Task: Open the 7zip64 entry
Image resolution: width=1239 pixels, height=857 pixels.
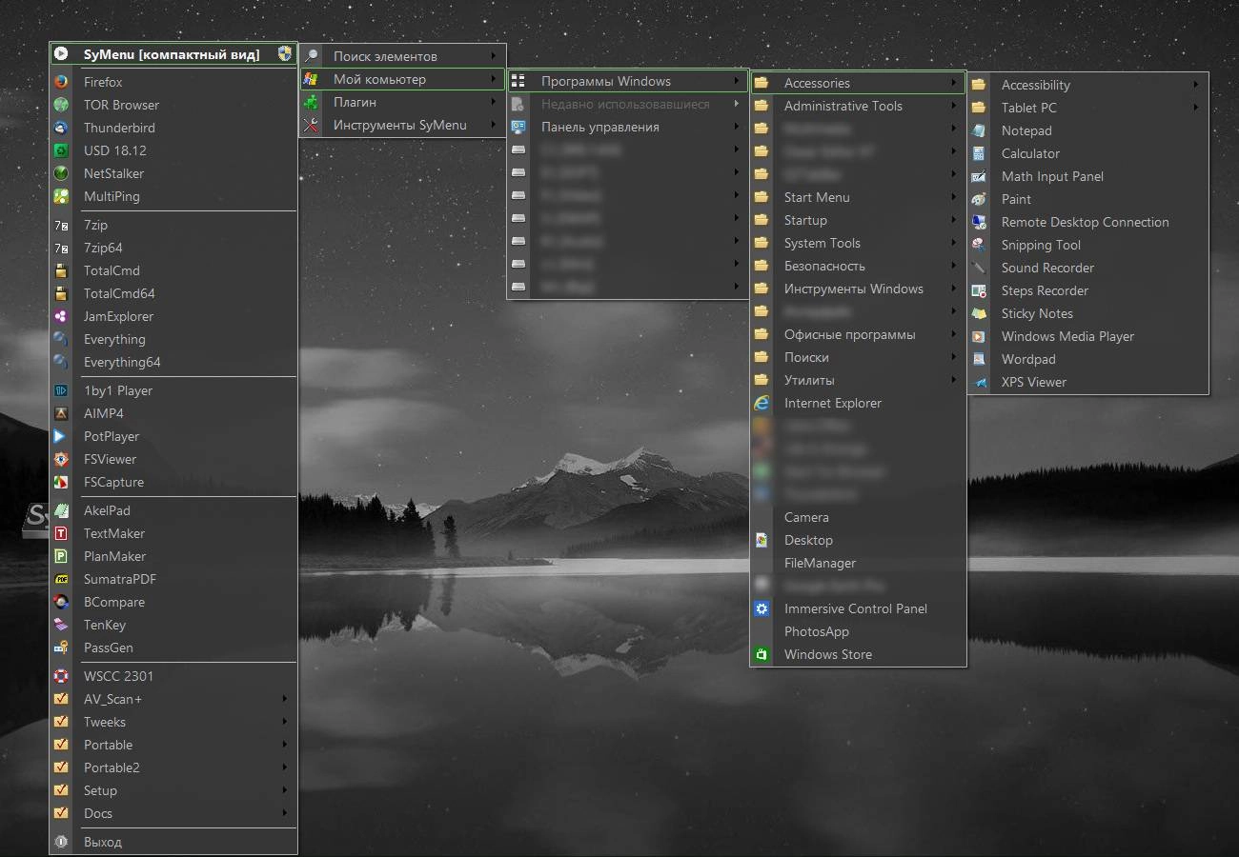Action: [x=173, y=248]
